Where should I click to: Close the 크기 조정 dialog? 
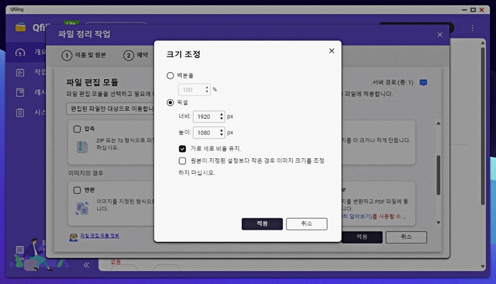click(x=331, y=51)
